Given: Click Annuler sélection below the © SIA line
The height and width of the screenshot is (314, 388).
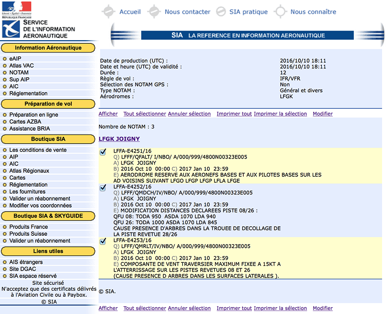Looking at the screenshot, I should pyautogui.click(x=189, y=308).
